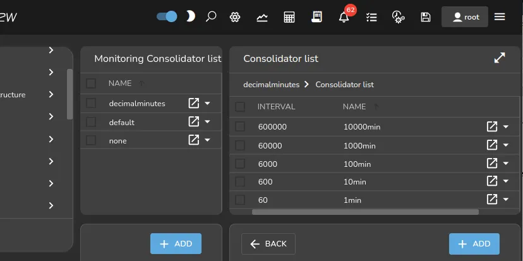Open 10000min consolidator edit icon
523x261 pixels.
point(491,126)
